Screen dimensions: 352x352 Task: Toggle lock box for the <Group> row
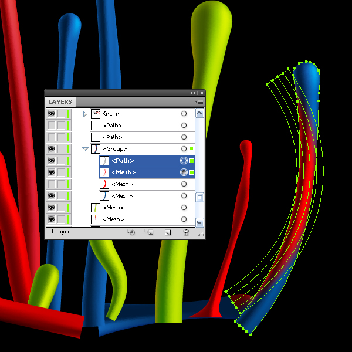tap(61, 148)
